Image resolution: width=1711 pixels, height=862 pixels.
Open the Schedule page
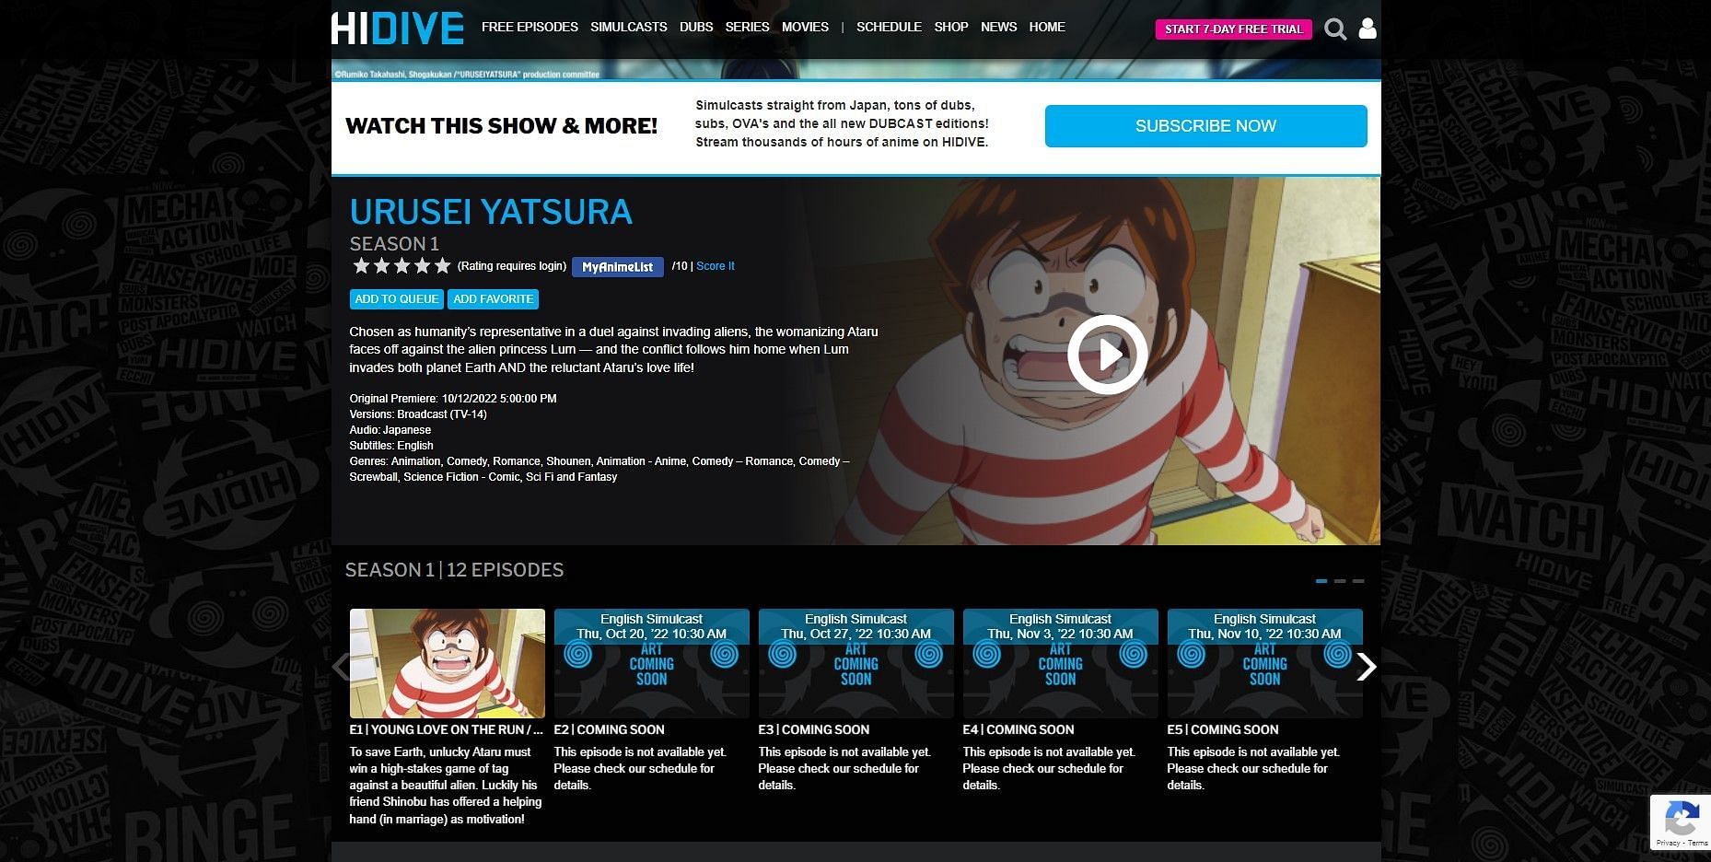click(889, 27)
